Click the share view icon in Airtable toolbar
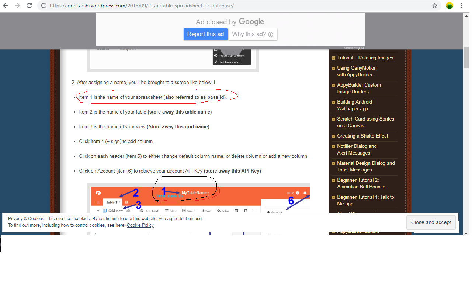472x295 pixels. [x=246, y=211]
